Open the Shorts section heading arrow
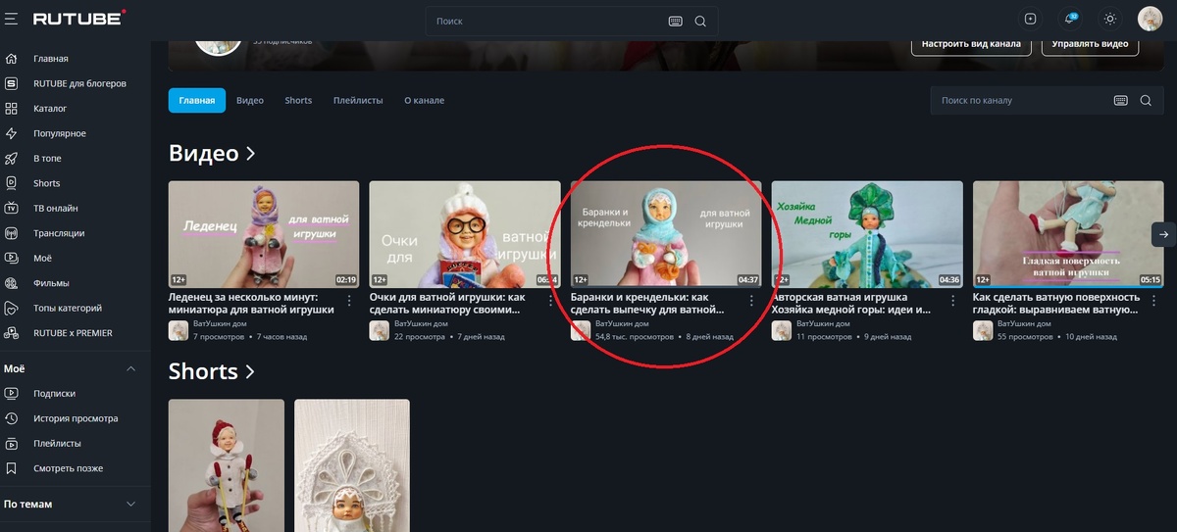This screenshot has height=532, width=1177. (x=249, y=371)
